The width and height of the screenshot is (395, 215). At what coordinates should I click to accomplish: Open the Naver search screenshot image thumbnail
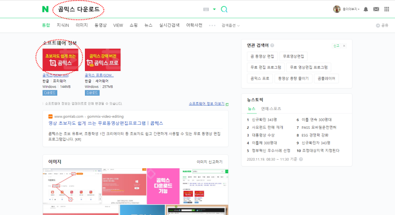204,186
